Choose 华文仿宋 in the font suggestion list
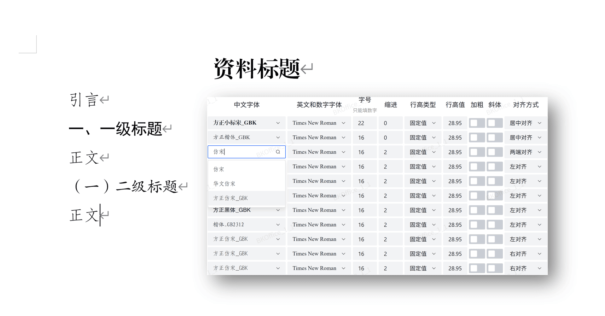Screen dimensions: 605x316 click(224, 184)
